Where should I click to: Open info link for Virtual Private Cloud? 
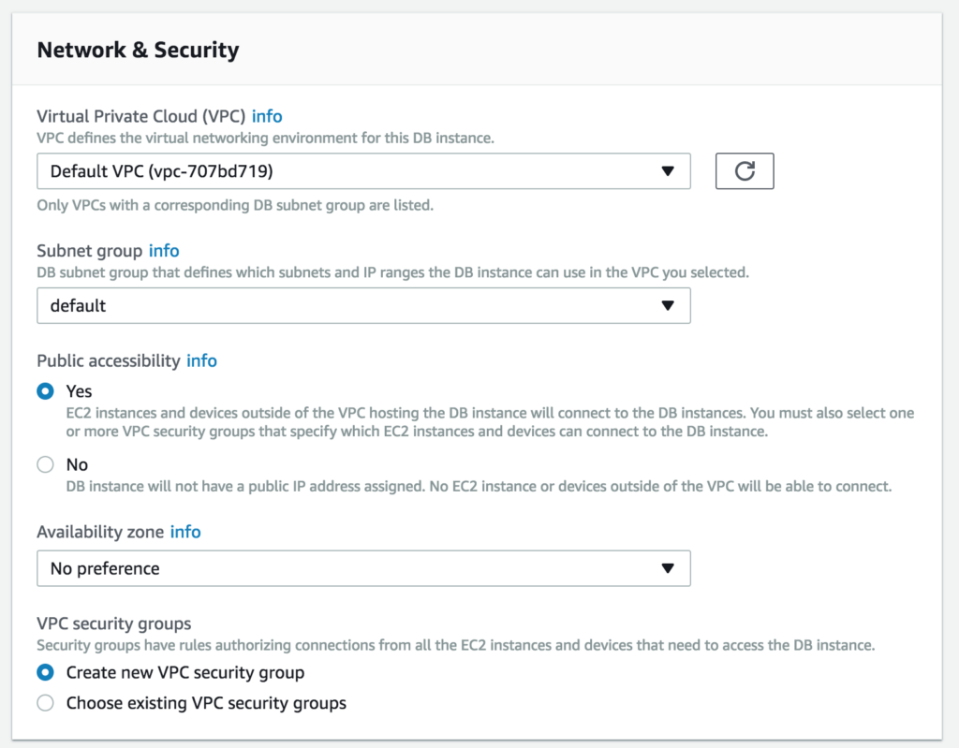coord(267,116)
